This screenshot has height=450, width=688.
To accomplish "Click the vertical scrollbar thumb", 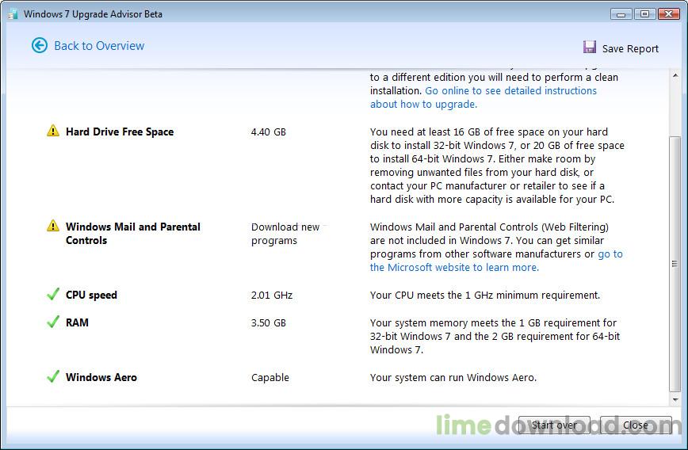I will pos(675,263).
